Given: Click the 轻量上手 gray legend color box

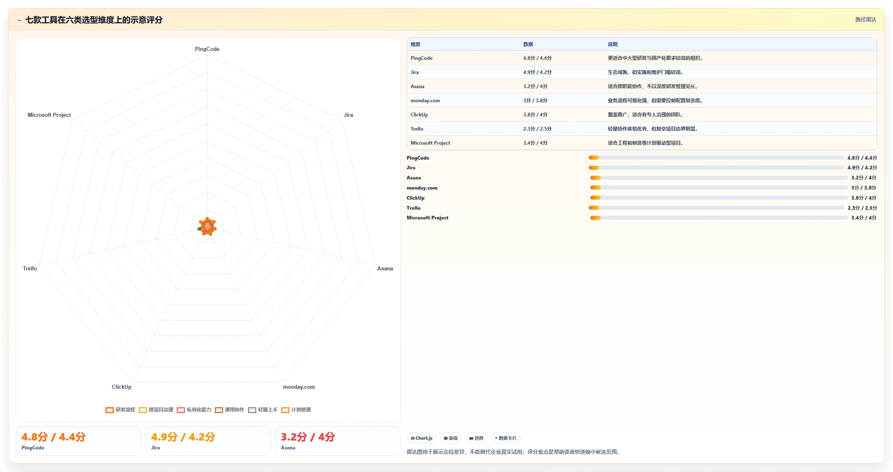Looking at the screenshot, I should 252,410.
